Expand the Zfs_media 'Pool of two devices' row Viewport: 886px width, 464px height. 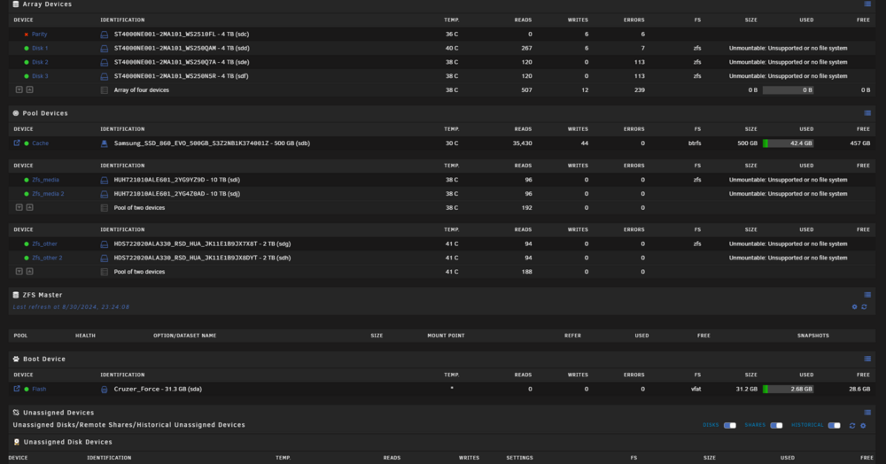click(29, 207)
